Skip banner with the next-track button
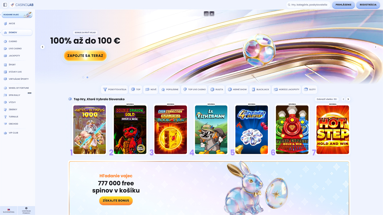 (x=212, y=14)
